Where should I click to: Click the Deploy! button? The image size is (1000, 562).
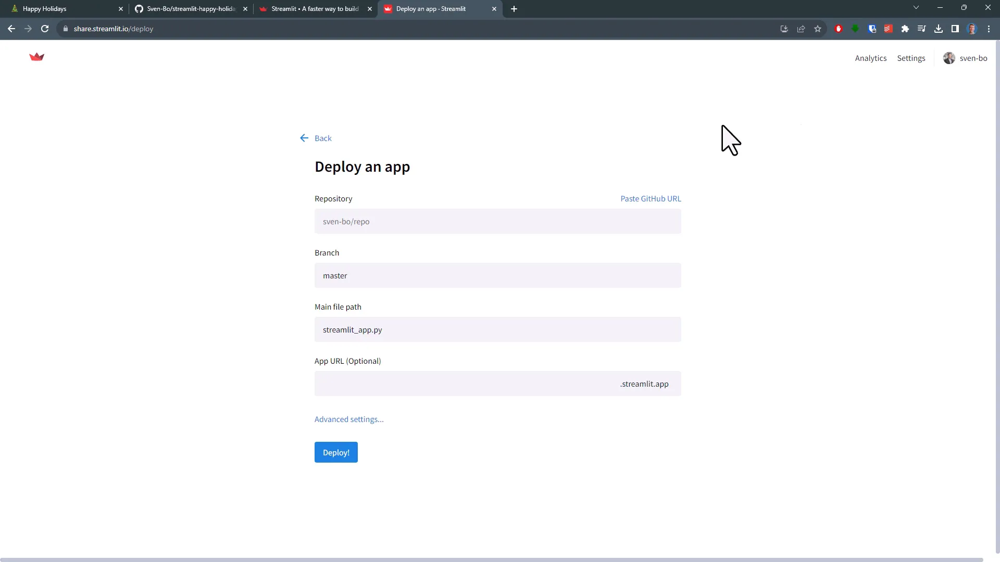pyautogui.click(x=335, y=452)
